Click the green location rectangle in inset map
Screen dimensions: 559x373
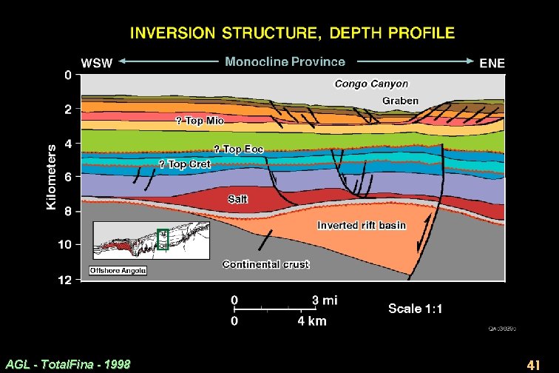click(163, 239)
